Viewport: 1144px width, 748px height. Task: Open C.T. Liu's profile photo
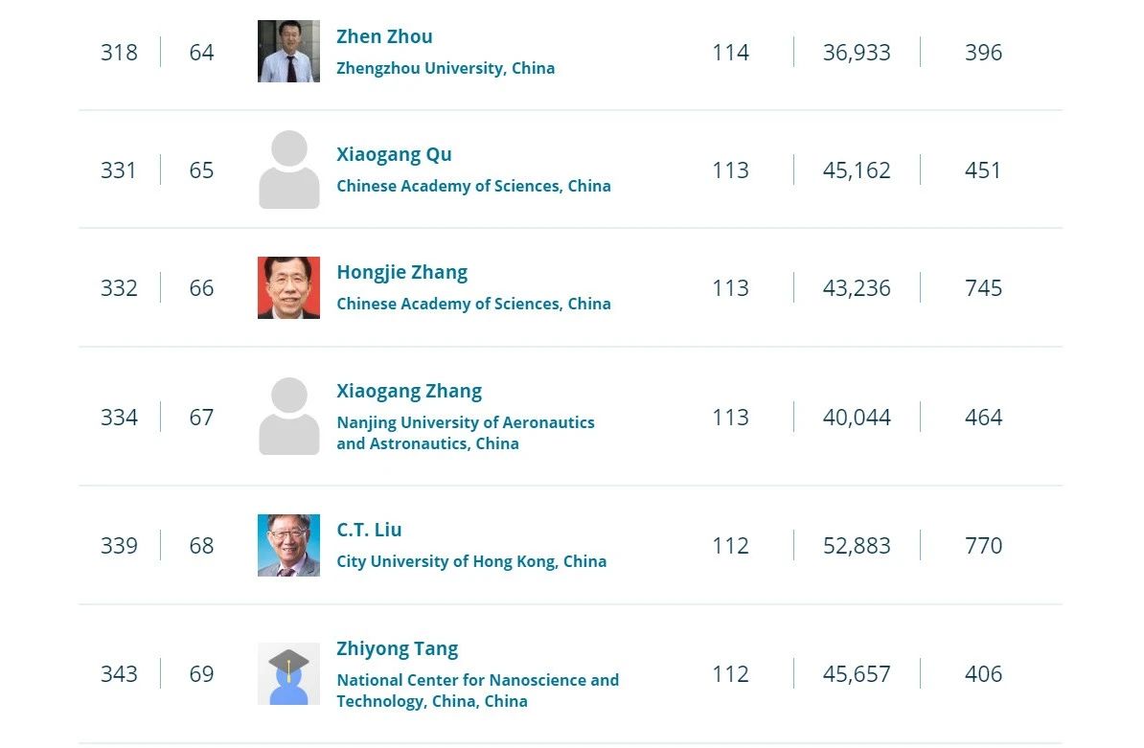[x=288, y=545]
